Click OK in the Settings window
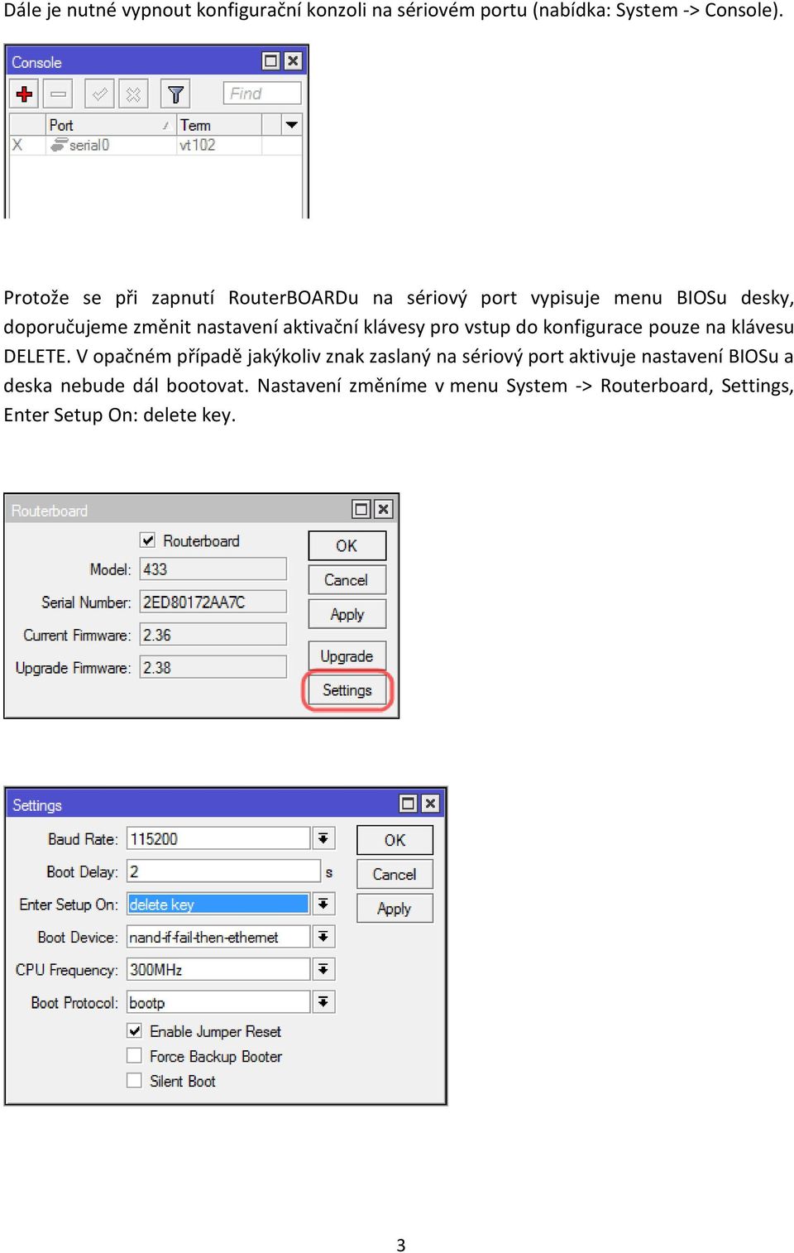Image resolution: width=794 pixels, height=1253 pixels. tap(395, 840)
